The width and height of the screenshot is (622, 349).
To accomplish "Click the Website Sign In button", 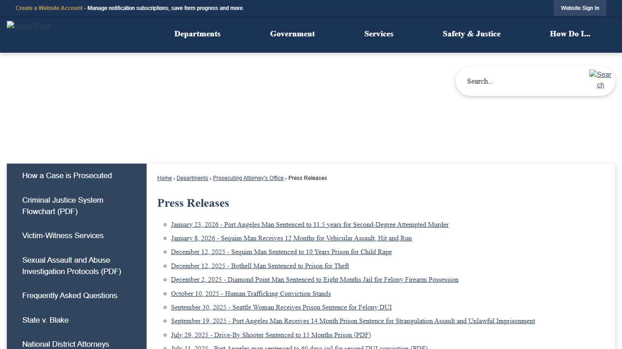I will tap(580, 8).
